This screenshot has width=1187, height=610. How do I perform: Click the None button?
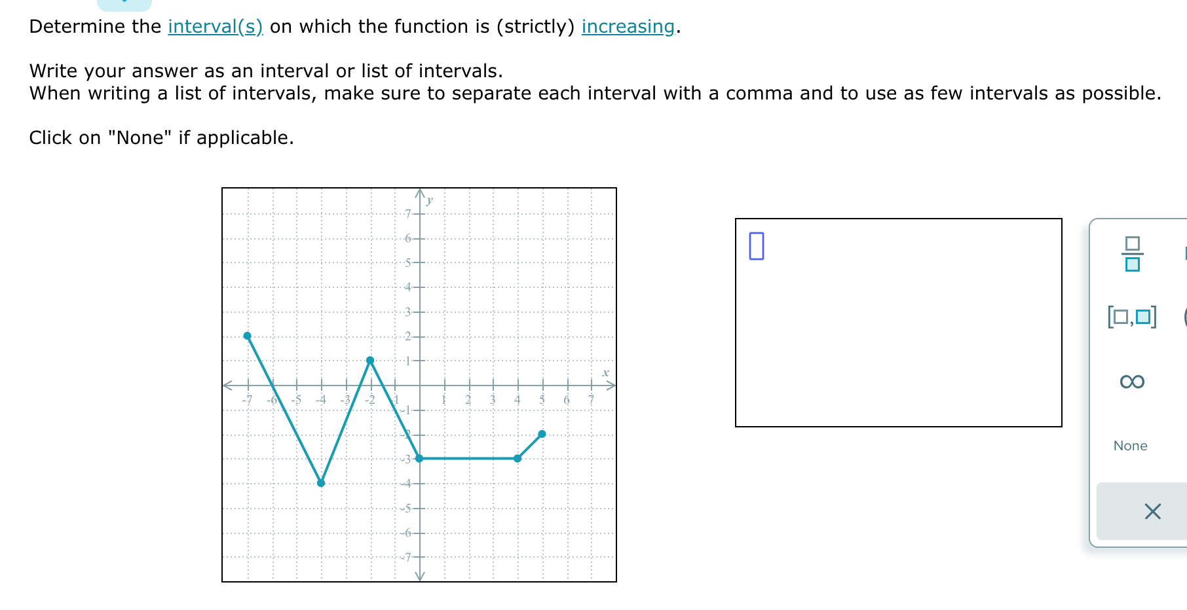click(x=1130, y=446)
